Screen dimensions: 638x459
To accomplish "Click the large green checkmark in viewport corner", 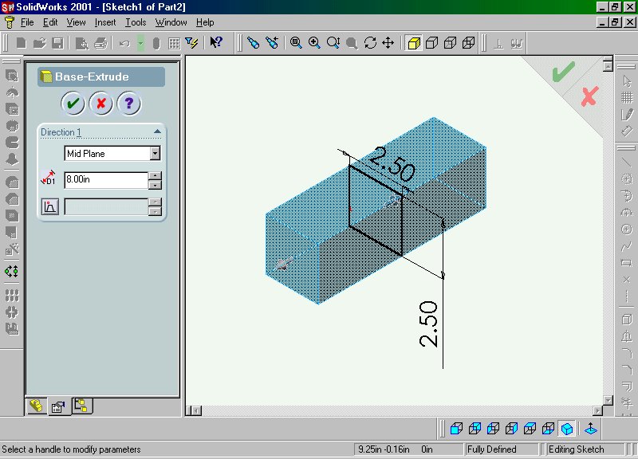I will (x=563, y=73).
